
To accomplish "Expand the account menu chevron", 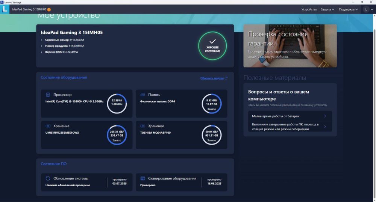I will tap(372, 9).
